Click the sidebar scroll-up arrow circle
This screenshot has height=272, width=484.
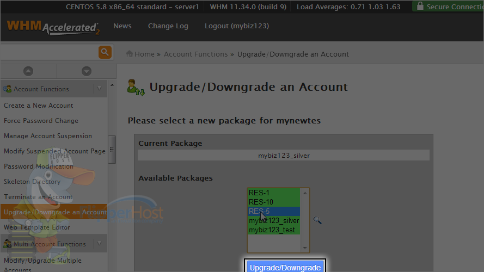[28, 71]
